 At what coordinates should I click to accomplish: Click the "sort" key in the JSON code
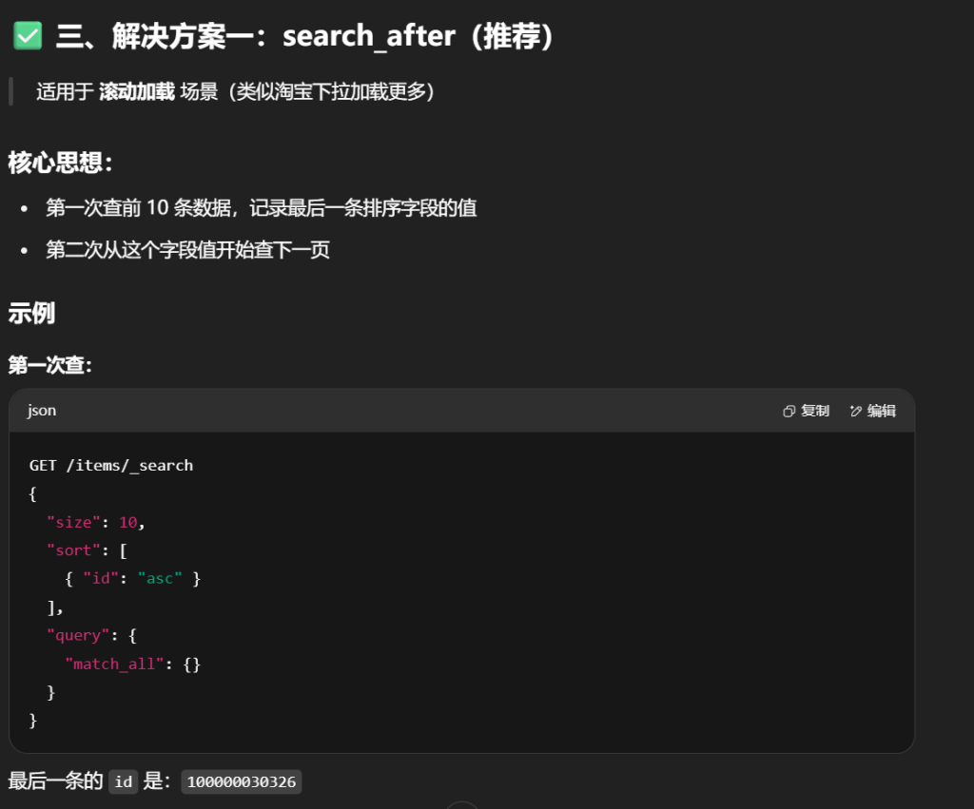(73, 550)
